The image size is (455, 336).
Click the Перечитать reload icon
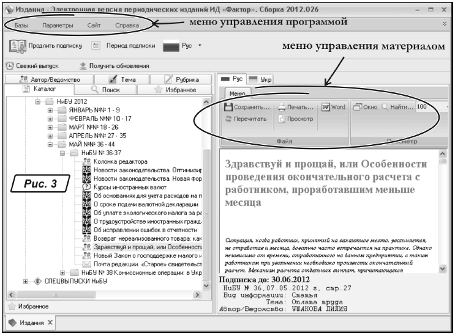coord(228,119)
